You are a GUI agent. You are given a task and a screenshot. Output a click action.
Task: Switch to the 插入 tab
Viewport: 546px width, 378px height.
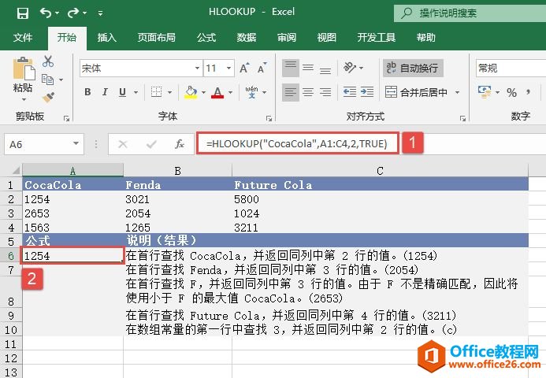coord(107,38)
